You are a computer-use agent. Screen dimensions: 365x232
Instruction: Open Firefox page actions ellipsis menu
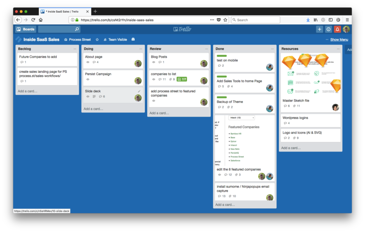click(x=212, y=20)
